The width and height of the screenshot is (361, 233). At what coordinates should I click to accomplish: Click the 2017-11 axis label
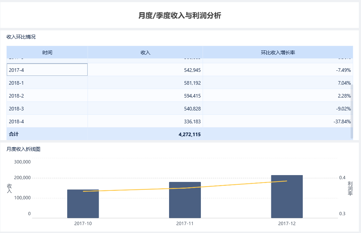(x=185, y=223)
